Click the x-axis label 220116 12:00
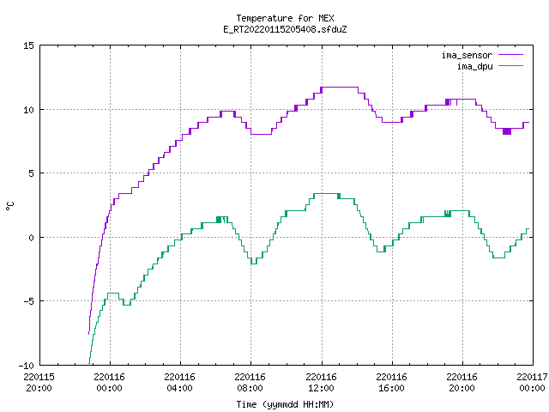The height and width of the screenshot is (412, 549). [321, 383]
